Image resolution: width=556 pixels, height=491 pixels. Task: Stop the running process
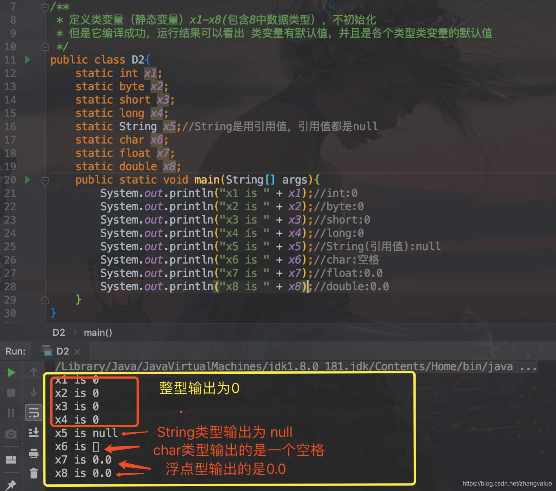[x=11, y=393]
